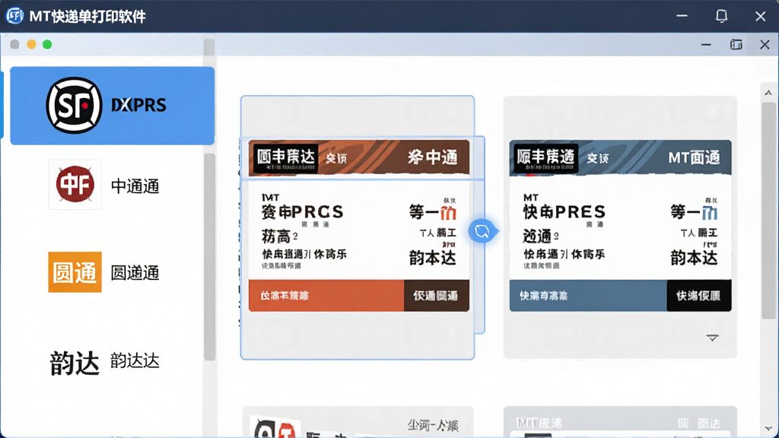Click the templates vertical scrollbar thumb
Screen dimensions: 779x438
point(768,211)
